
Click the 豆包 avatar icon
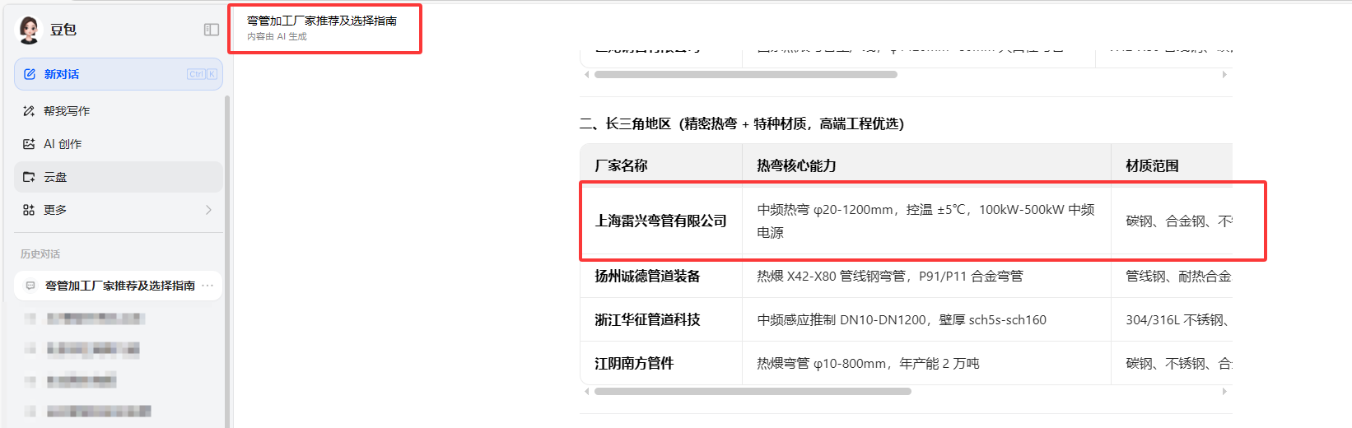29,30
